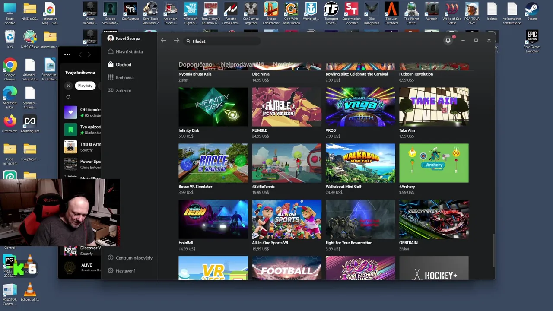Click the Nyomia Bhuta Kala title
Viewport: 553px width, 311px height.
pyautogui.click(x=195, y=74)
